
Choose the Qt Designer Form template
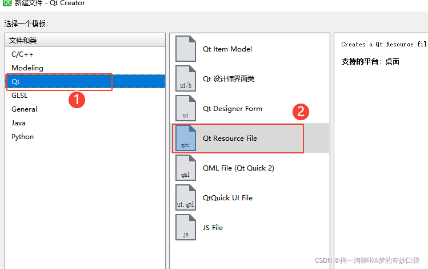(x=250, y=109)
